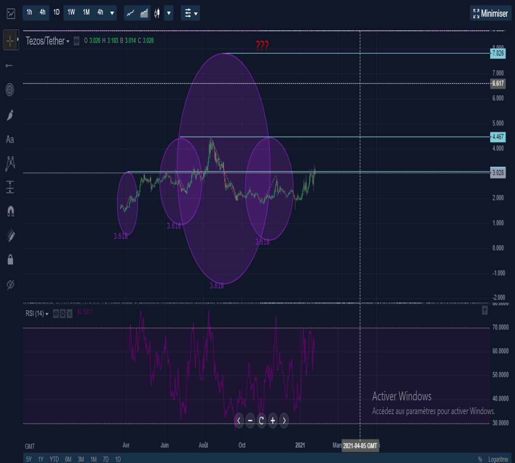The width and height of the screenshot is (515, 463).
Task: Click the Minimiser button
Action: click(490, 13)
